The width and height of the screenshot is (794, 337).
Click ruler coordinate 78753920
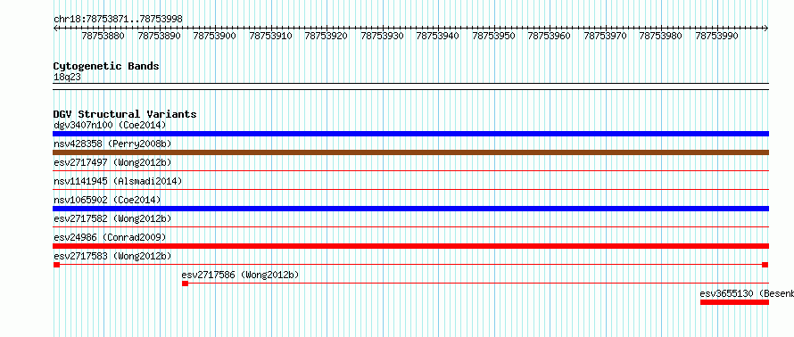(327, 36)
